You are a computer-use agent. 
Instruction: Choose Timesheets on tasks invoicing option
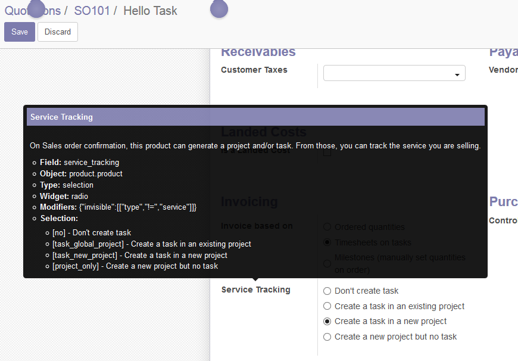coord(327,242)
